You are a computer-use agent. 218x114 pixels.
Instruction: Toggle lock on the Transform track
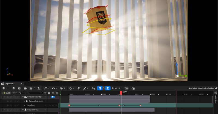coord(8,105)
